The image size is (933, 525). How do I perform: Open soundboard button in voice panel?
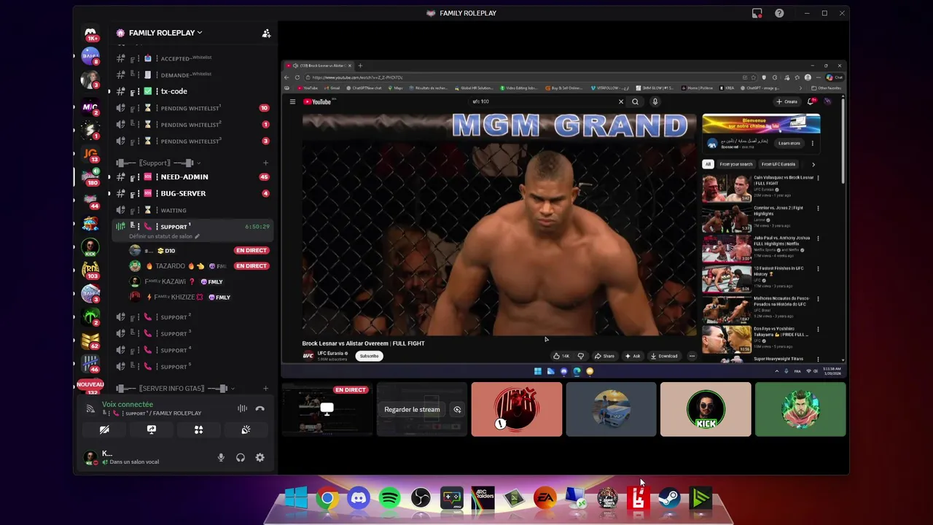(x=246, y=429)
